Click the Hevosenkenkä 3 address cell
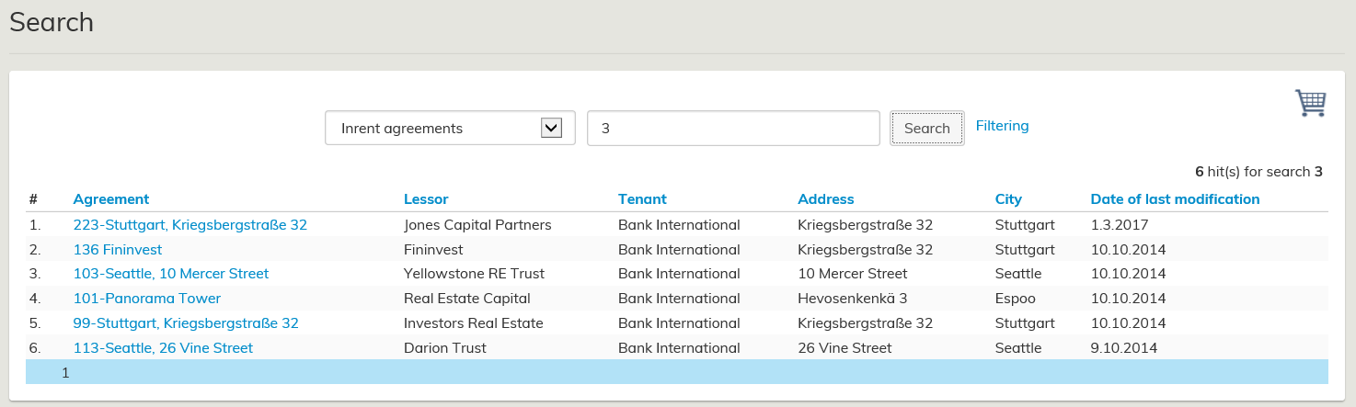Image resolution: width=1356 pixels, height=407 pixels. [853, 299]
